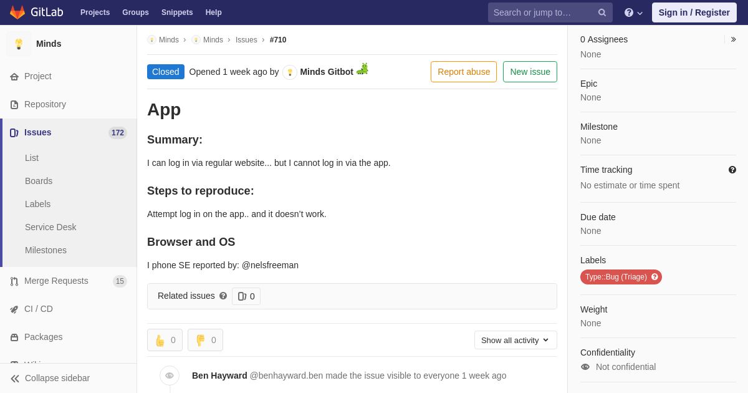Select the Issues List submenu item

point(32,158)
